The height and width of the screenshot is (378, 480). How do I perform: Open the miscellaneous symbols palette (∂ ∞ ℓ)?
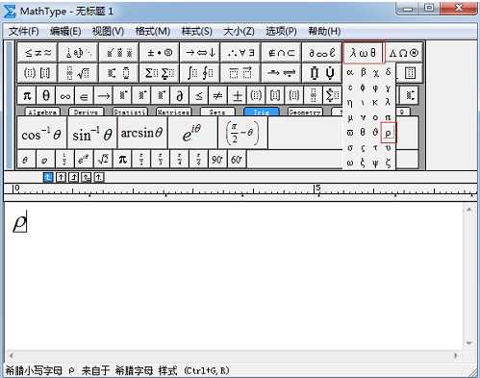click(x=321, y=52)
